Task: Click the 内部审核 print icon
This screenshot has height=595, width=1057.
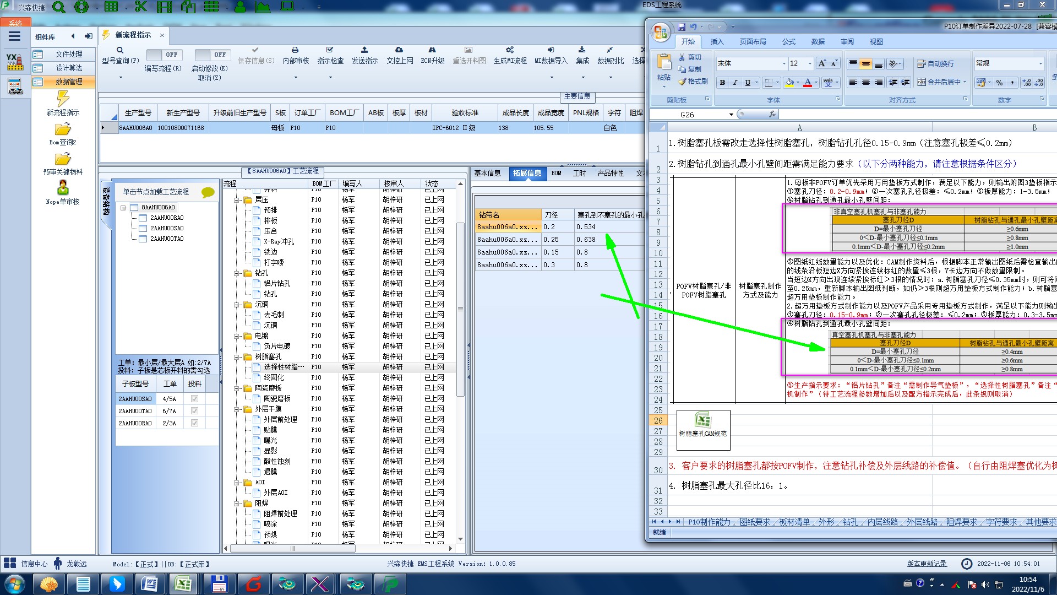Action: [x=295, y=50]
